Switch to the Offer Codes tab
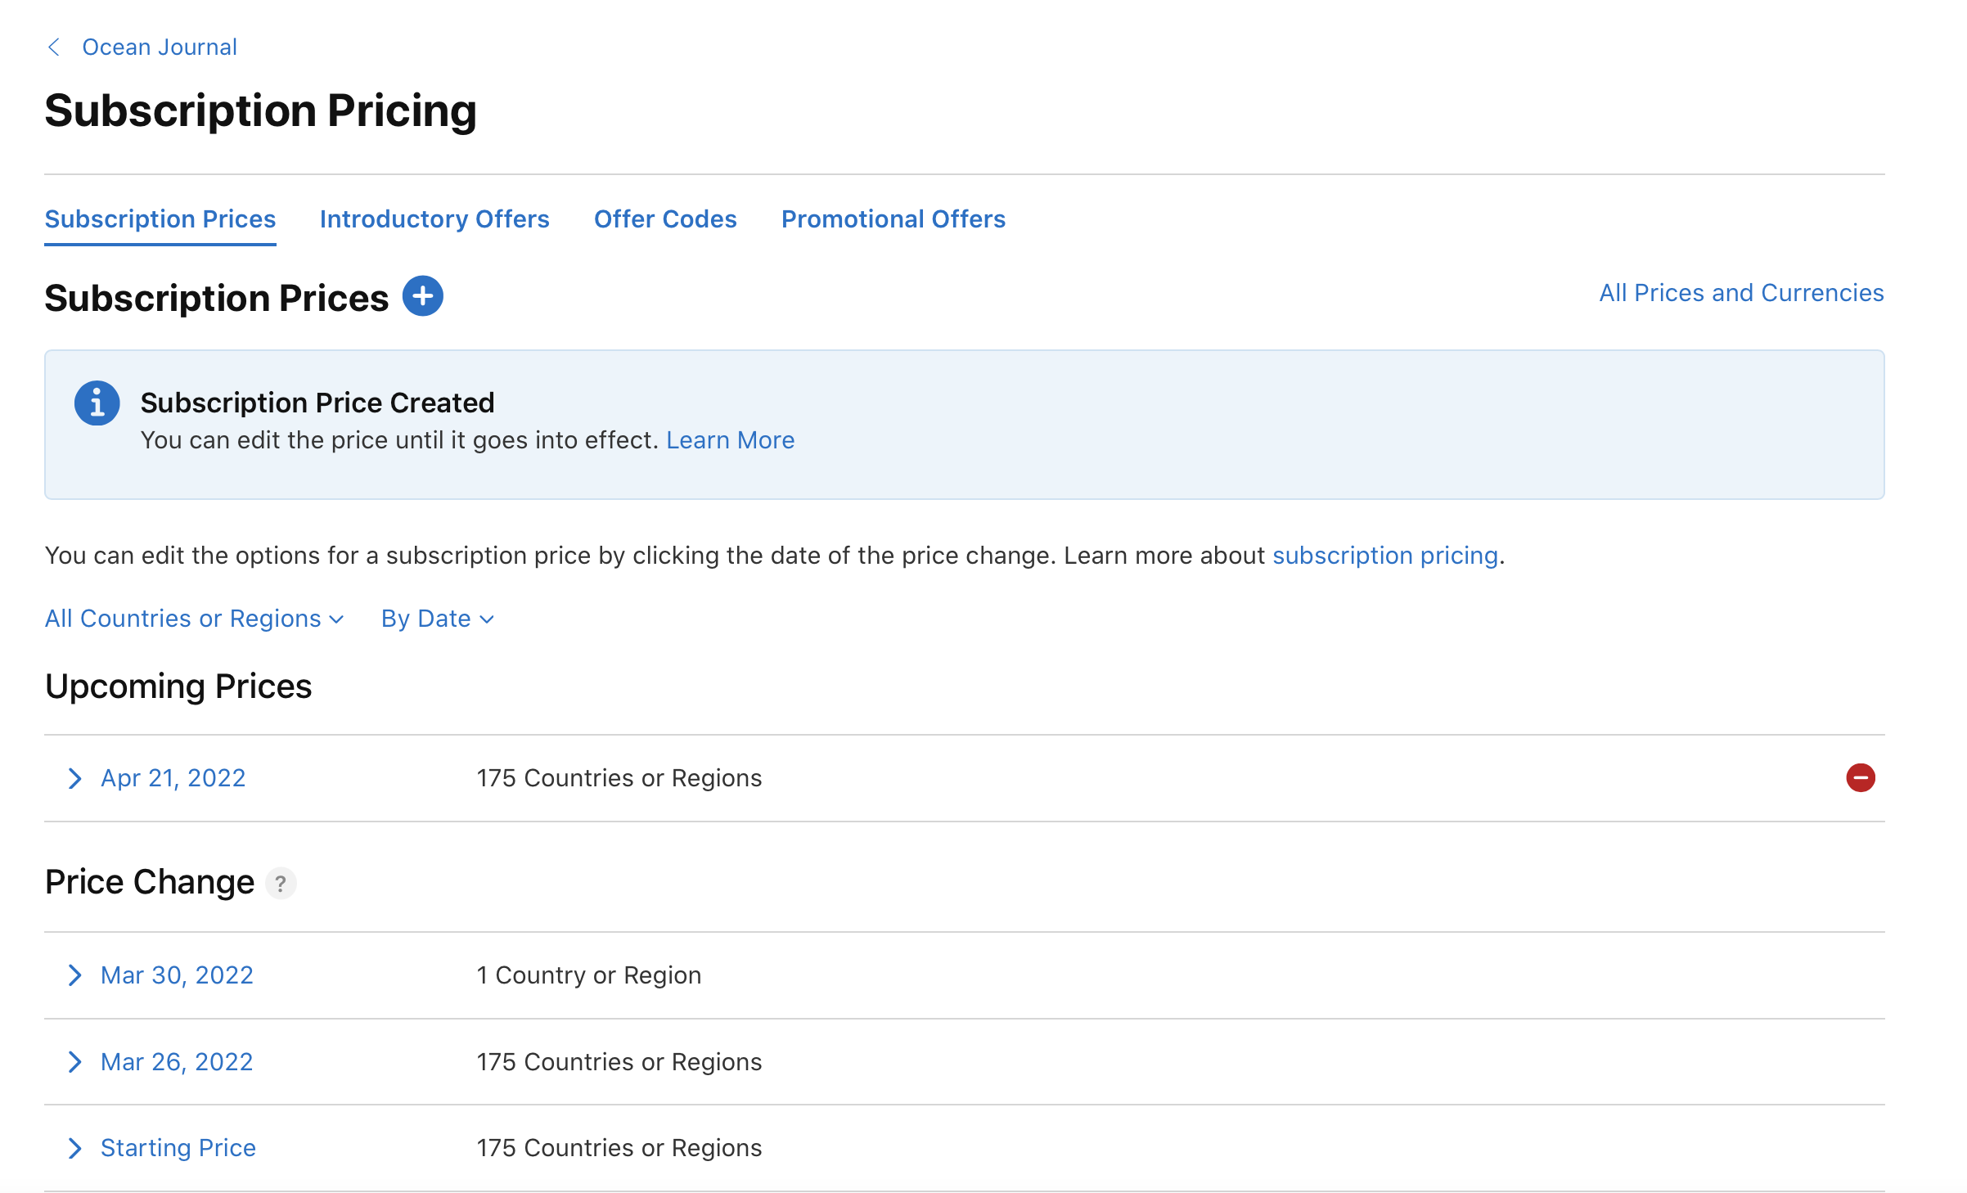The height and width of the screenshot is (1193, 1967). (664, 219)
